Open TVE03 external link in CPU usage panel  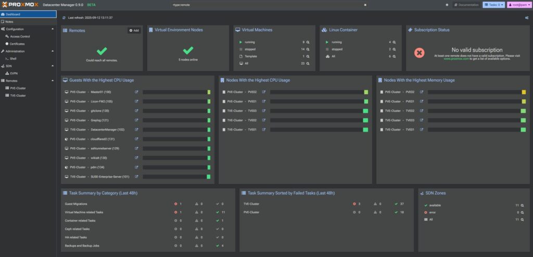click(x=263, y=111)
